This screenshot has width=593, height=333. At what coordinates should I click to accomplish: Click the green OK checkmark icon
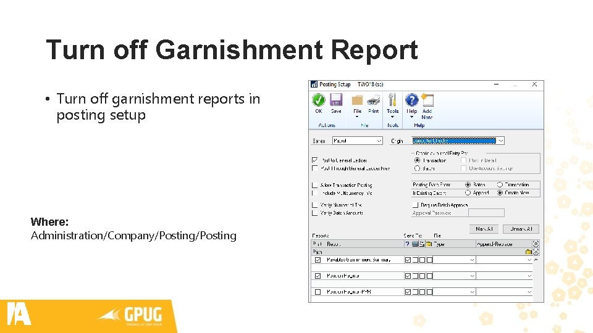coord(319,100)
